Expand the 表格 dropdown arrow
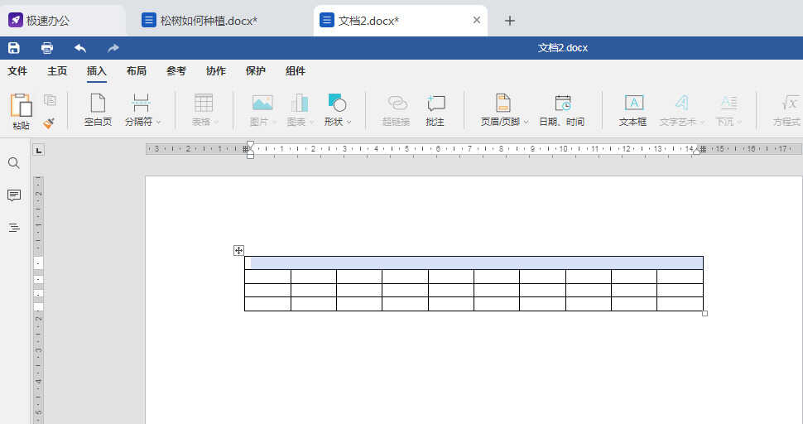The width and height of the screenshot is (803, 424). 216,123
